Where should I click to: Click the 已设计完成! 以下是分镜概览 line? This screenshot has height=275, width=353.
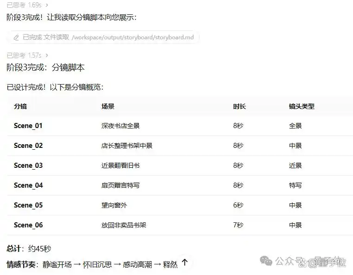55,87
